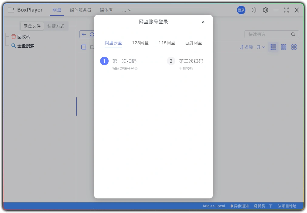Click the search icon in quick filter
This screenshot has height=213, width=307.
tap(293, 34)
